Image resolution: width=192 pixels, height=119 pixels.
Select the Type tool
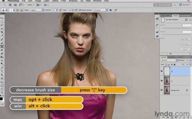tap(2, 71)
